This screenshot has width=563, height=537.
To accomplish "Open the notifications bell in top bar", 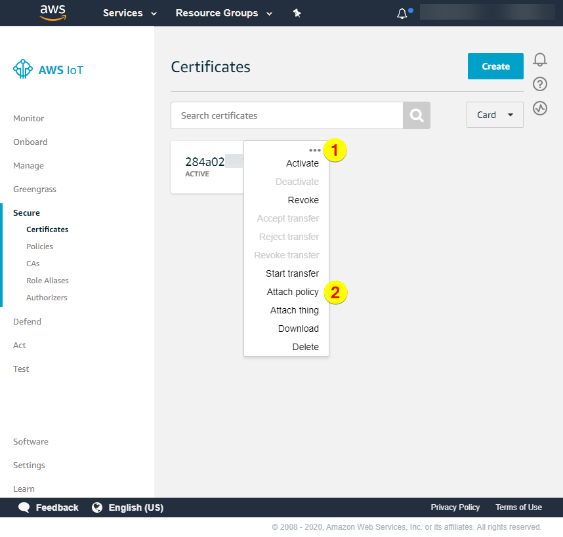I will [x=402, y=13].
